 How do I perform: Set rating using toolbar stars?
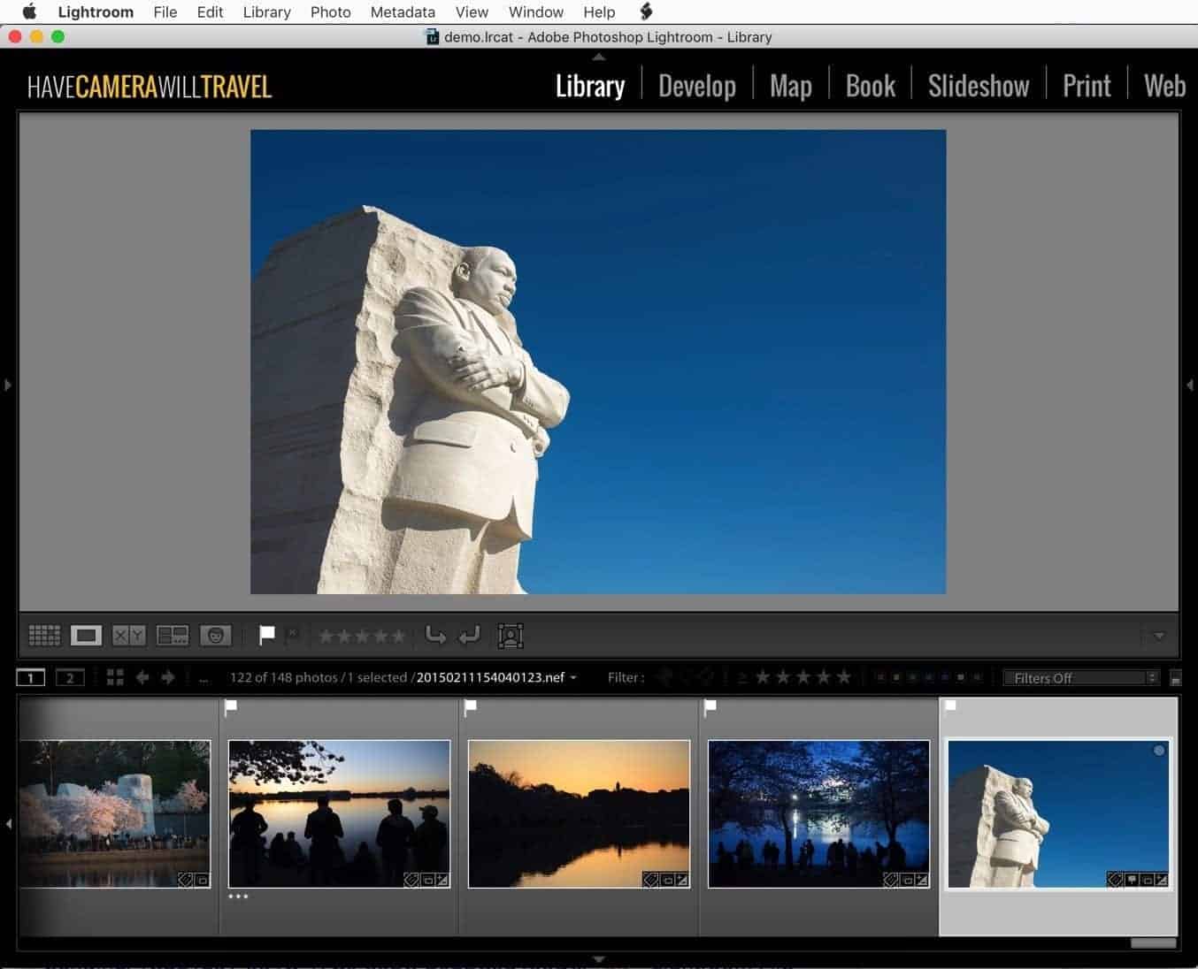tap(361, 636)
